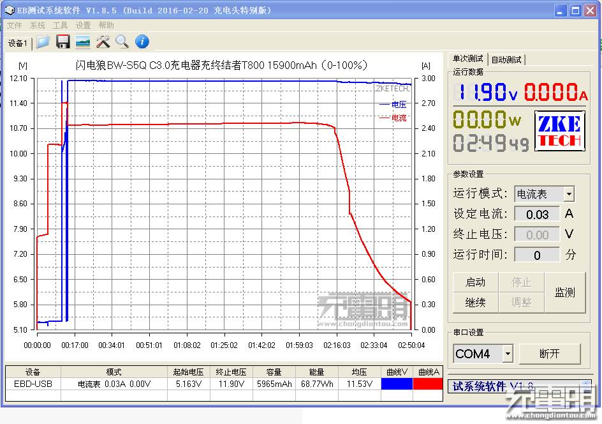Click the 停止 button
602x424 pixels.
coord(521,282)
